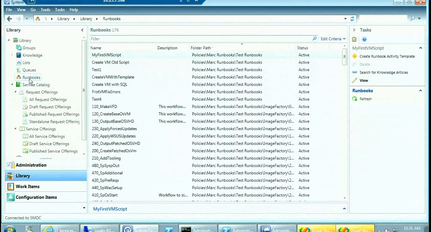Click the Work Items wunderbar icon
The width and height of the screenshot is (431, 232).
coord(11,186)
